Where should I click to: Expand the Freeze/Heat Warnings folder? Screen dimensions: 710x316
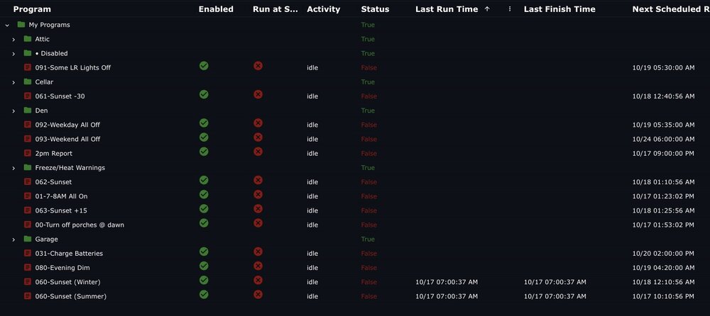pyautogui.click(x=13, y=168)
